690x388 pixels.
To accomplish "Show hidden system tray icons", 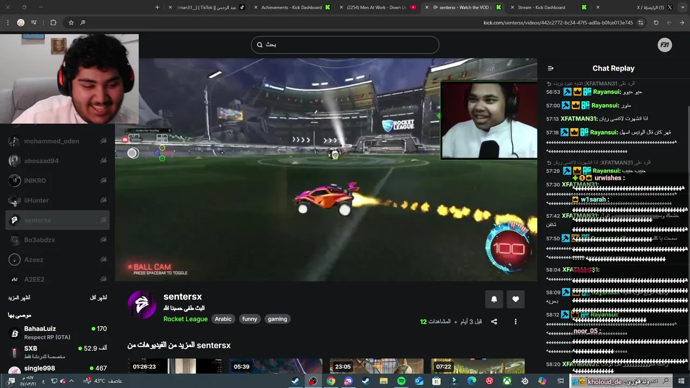I will pyautogui.click(x=72, y=381).
